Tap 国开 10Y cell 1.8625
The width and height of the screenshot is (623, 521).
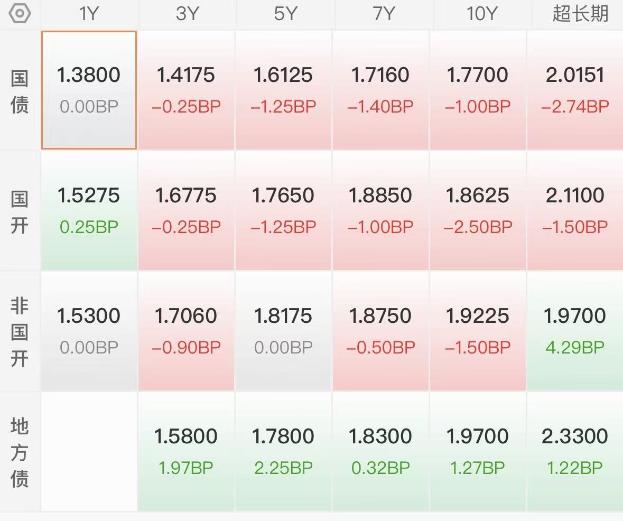click(x=478, y=211)
